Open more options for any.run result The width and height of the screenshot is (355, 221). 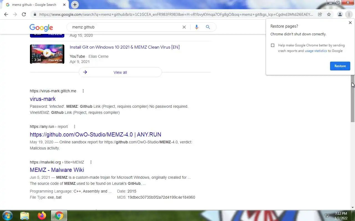pyautogui.click(x=74, y=127)
